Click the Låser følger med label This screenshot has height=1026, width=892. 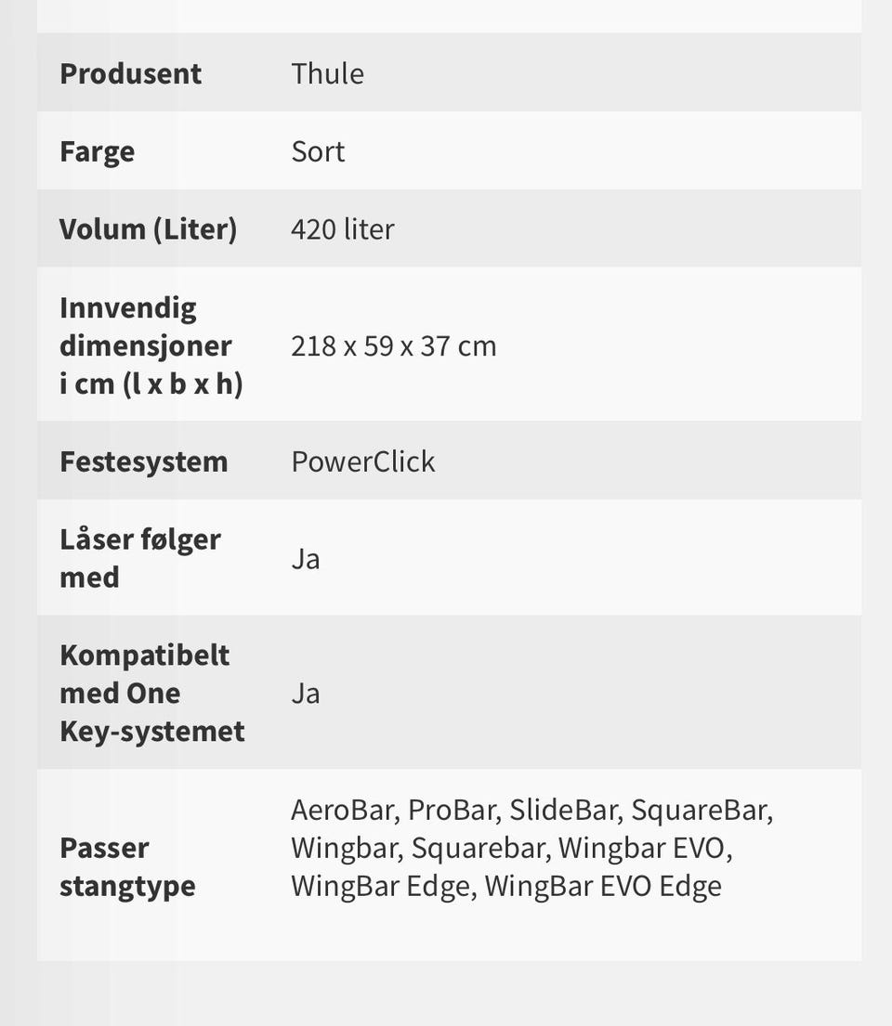[x=139, y=558]
